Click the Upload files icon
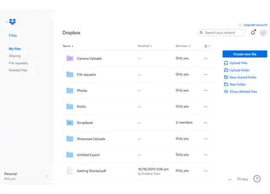270x194 pixels. 226,63
